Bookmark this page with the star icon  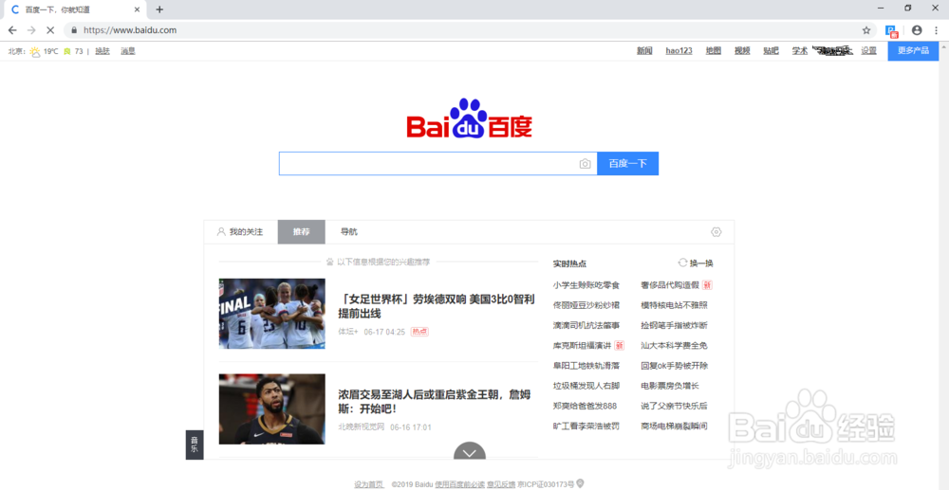pyautogui.click(x=866, y=29)
